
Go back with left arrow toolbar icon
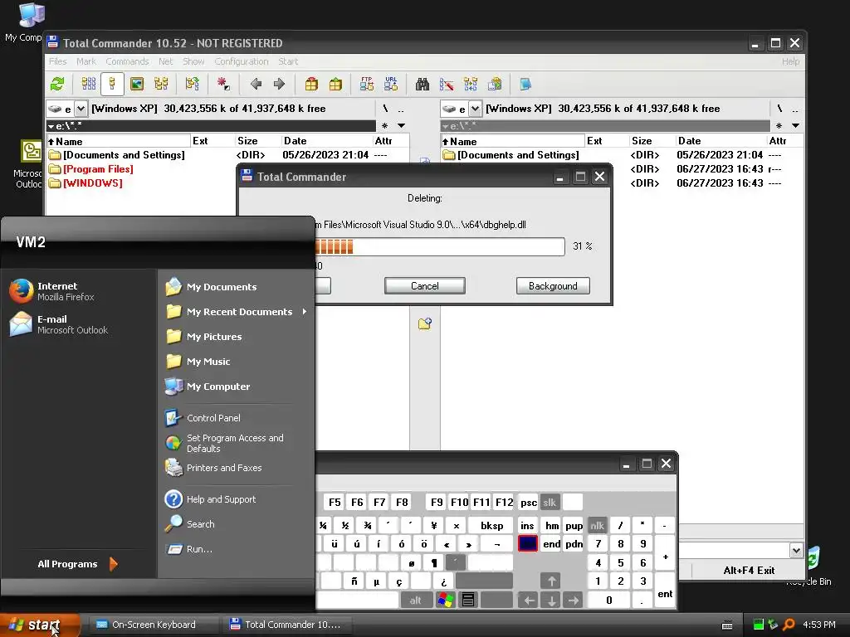coord(256,84)
